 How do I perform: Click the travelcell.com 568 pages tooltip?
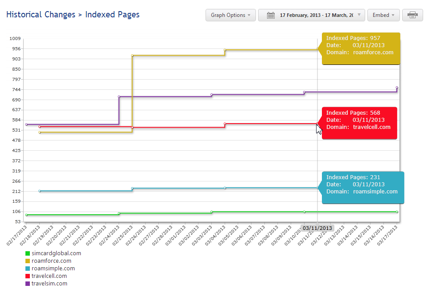pos(359,123)
